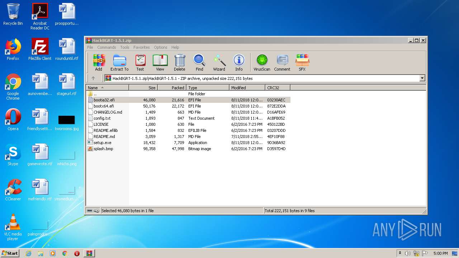Open the Start menu
The image size is (459, 258).
pyautogui.click(x=10, y=253)
